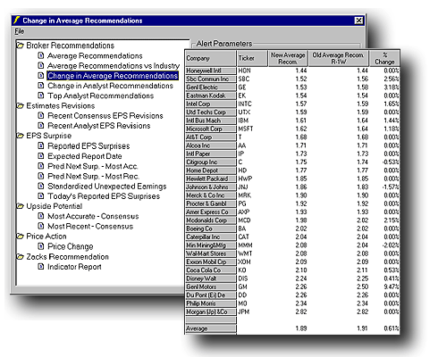Open Standardized Unexpected Earnings report
Image resolution: width=438 pixels, height=357 pixels.
pyautogui.click(x=107, y=187)
